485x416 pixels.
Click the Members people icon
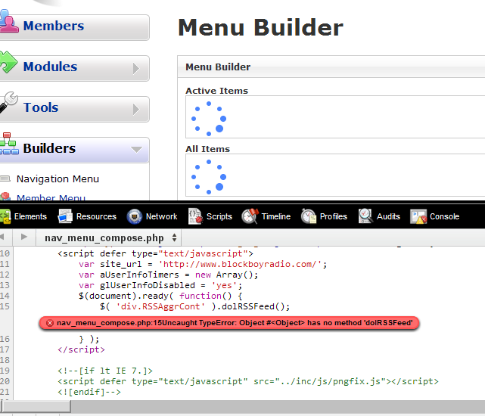coord(8,22)
